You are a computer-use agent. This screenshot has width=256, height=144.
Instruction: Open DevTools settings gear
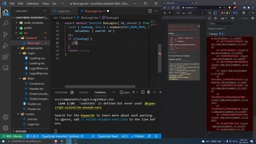point(244,13)
